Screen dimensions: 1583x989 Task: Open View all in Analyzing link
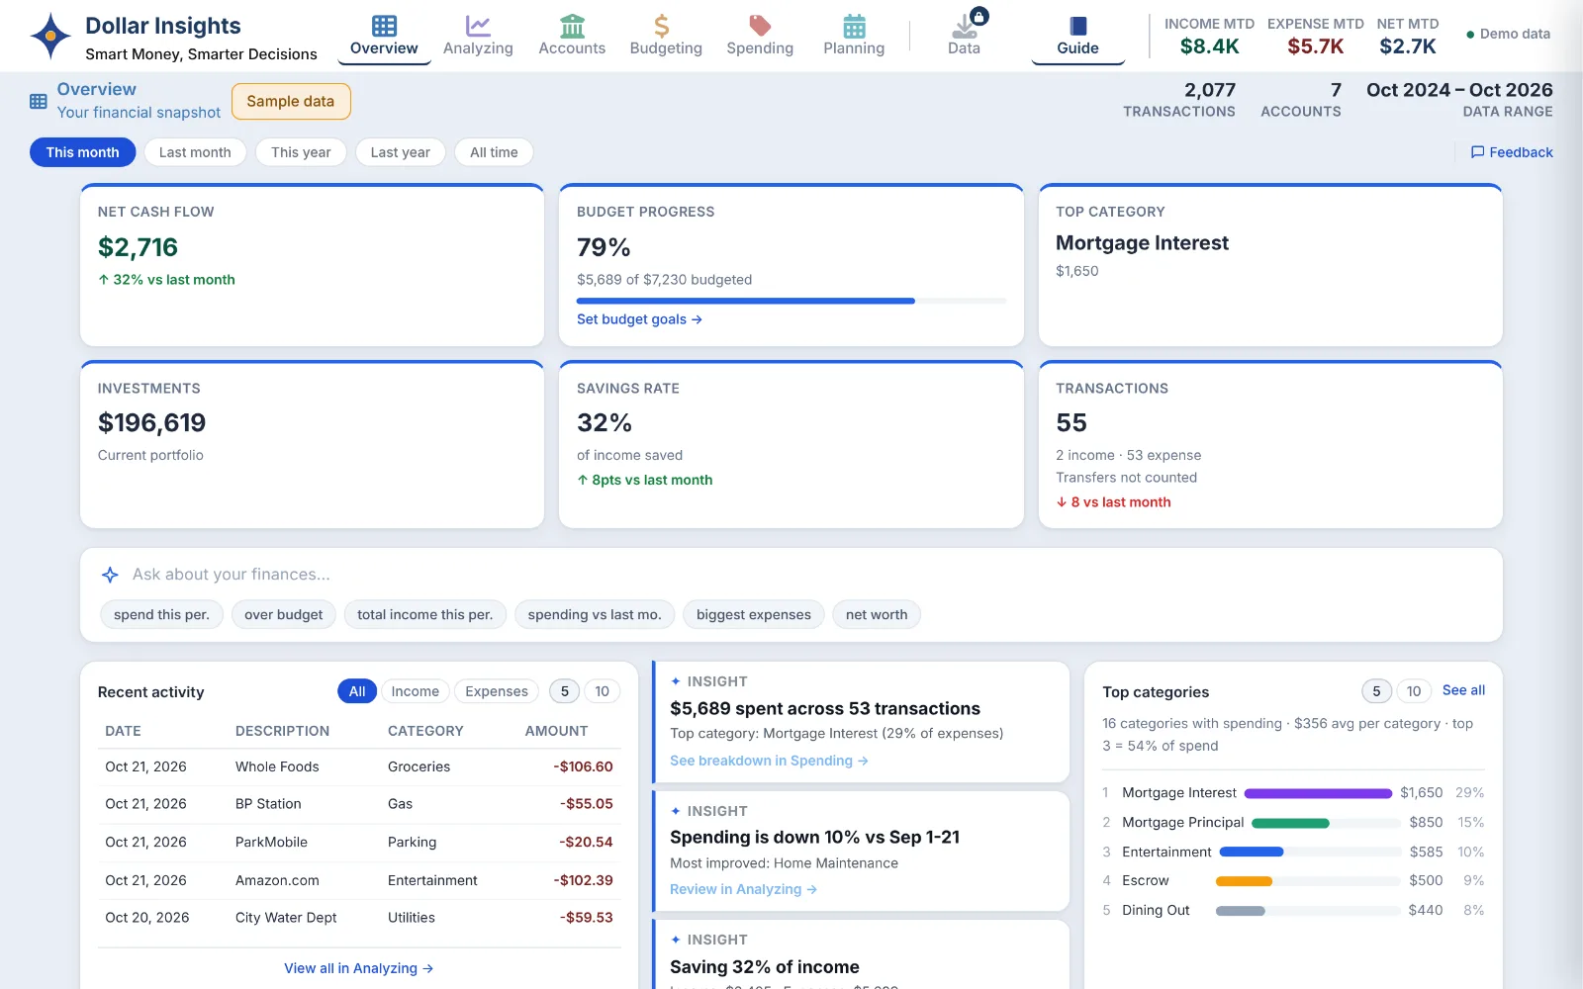click(359, 968)
